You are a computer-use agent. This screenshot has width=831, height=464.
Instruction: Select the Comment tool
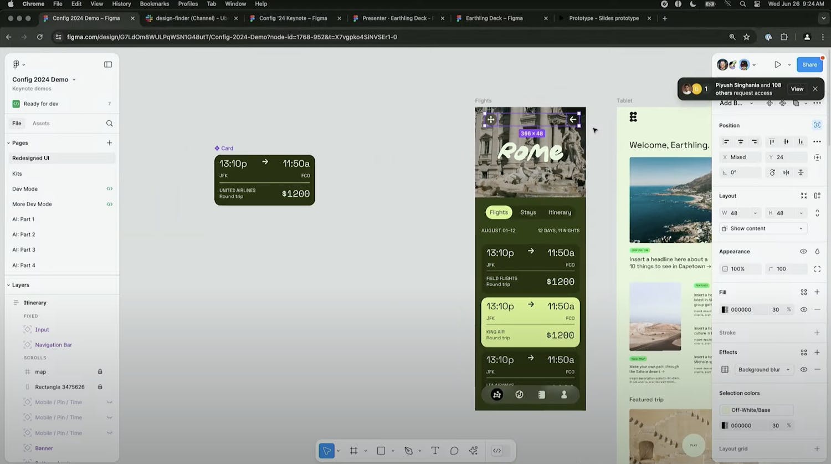[454, 451]
